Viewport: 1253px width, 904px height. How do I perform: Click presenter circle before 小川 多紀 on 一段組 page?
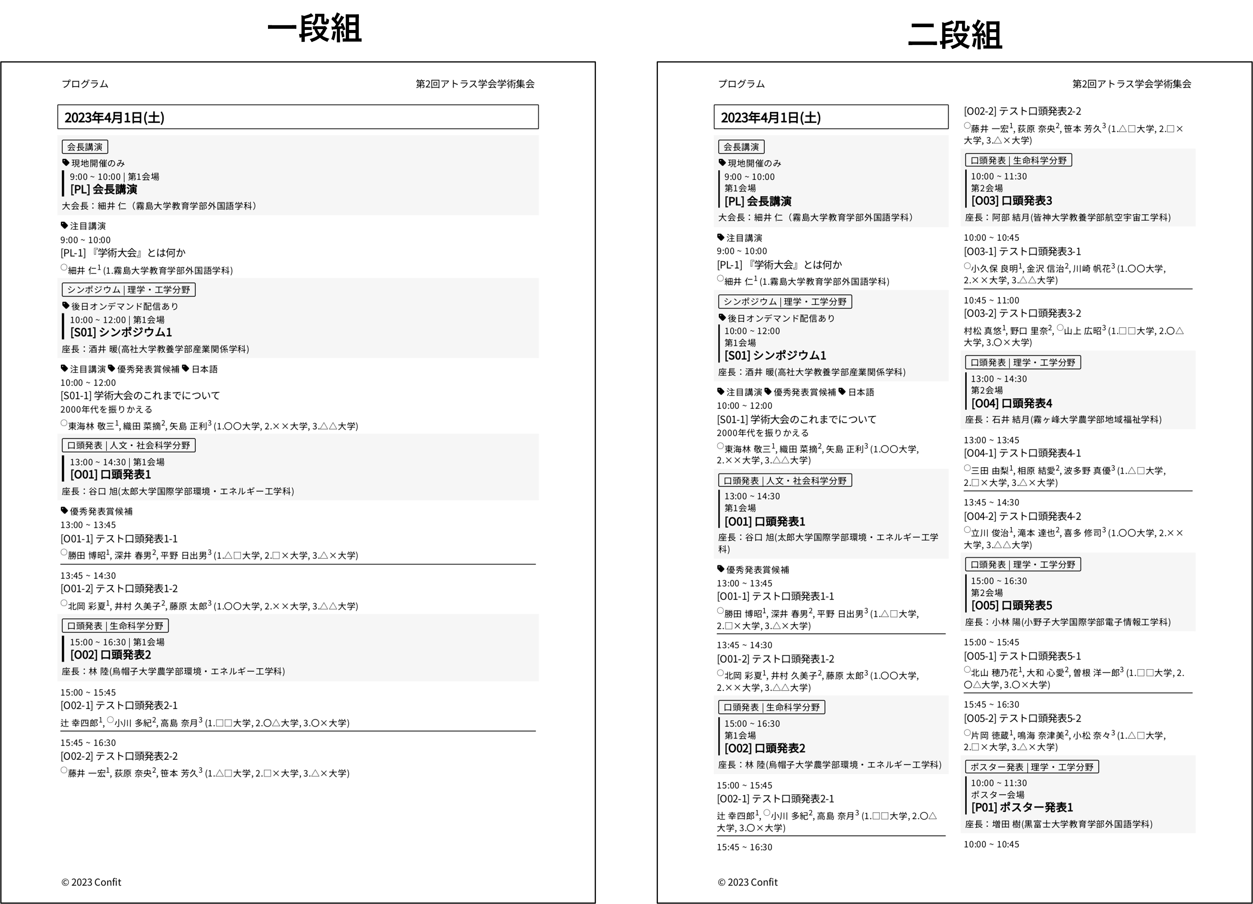[110, 720]
